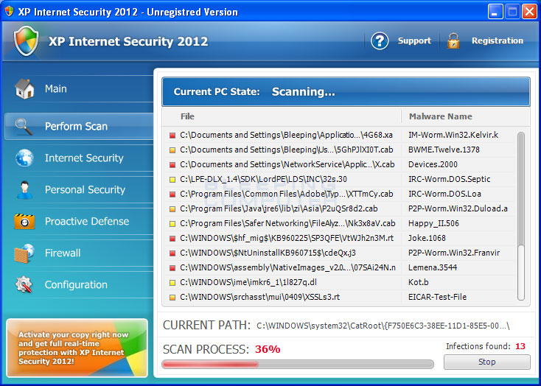Click the Proactive Defense icon
The width and height of the screenshot is (541, 386).
pyautogui.click(x=24, y=222)
